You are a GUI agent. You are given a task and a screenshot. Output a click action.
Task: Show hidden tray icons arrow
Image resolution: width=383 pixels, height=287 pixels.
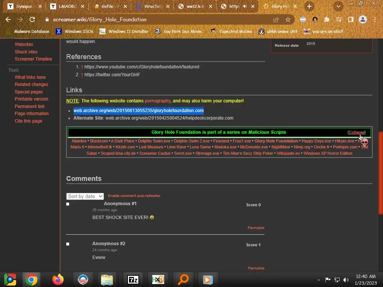click(319, 280)
